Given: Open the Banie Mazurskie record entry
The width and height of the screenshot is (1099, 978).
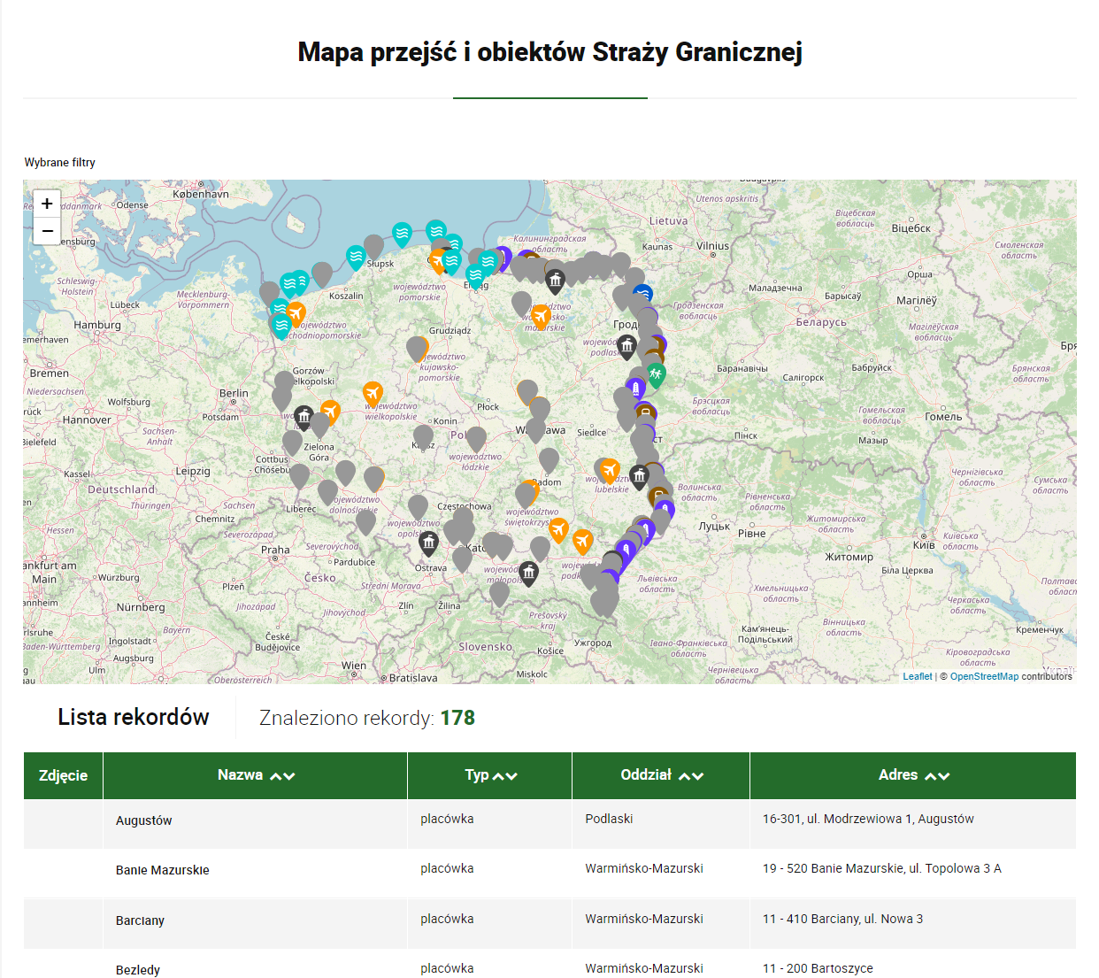Looking at the screenshot, I should click(163, 870).
